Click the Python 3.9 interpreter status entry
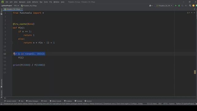 185,104
